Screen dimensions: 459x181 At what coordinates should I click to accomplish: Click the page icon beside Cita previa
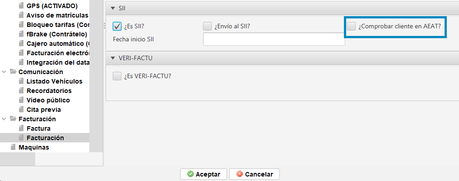click(21, 110)
